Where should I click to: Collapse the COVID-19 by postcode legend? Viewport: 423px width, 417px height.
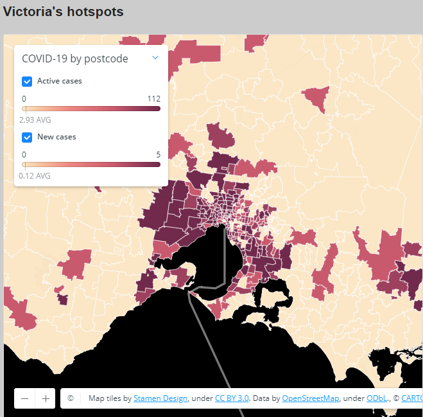(x=155, y=58)
